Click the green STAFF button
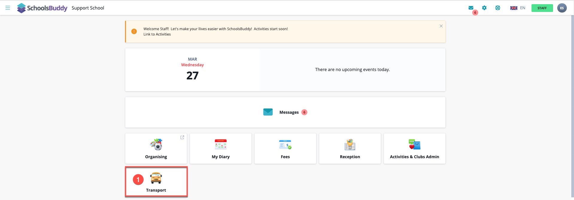 [x=542, y=8]
